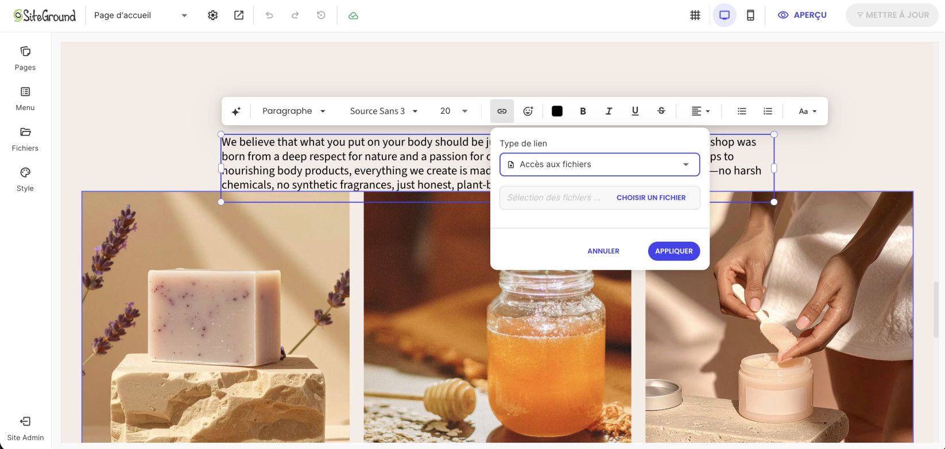Open the history restore icon

point(321,16)
